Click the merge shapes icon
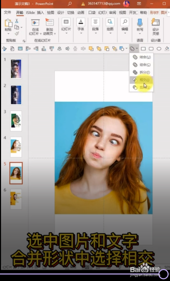 click(132, 49)
